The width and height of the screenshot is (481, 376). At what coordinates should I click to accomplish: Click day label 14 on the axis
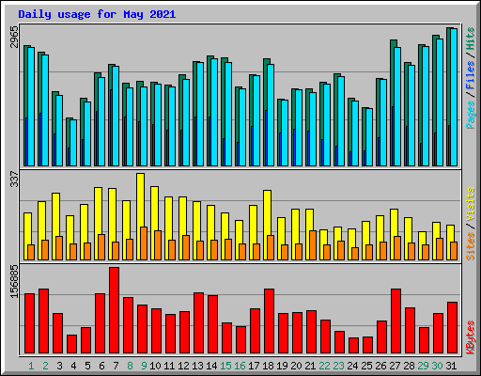coord(211,366)
